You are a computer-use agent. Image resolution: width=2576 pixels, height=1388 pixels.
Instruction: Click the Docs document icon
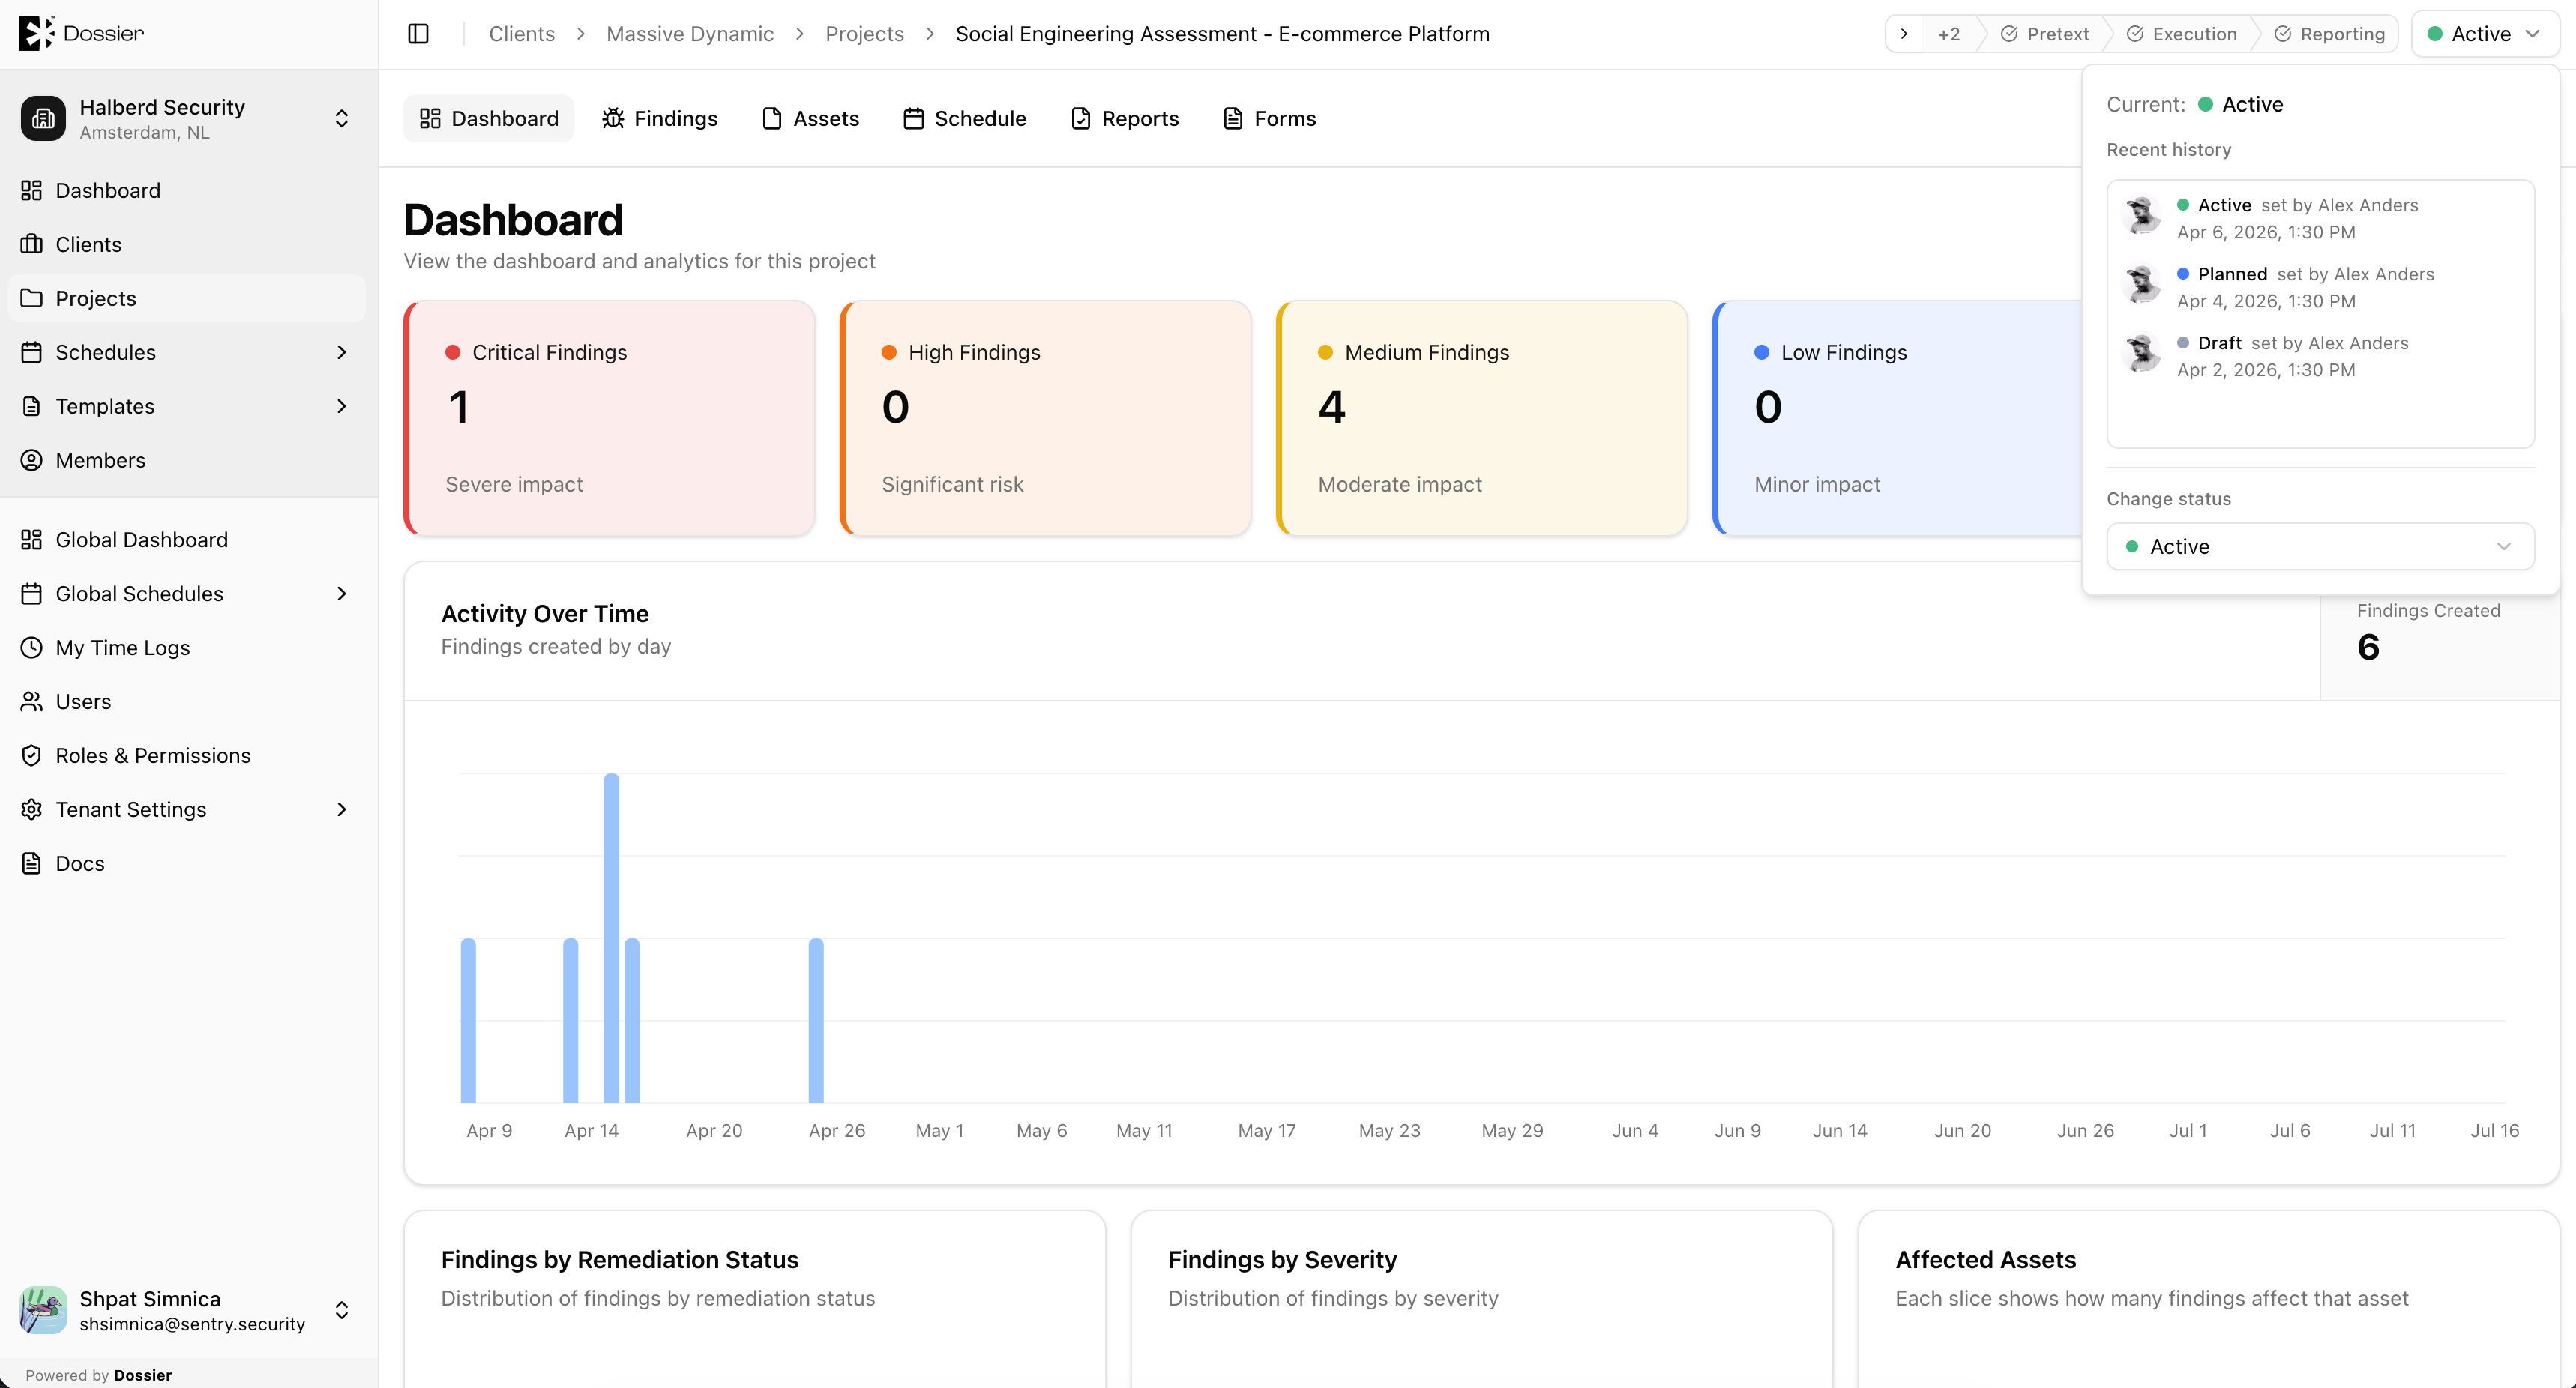click(32, 863)
